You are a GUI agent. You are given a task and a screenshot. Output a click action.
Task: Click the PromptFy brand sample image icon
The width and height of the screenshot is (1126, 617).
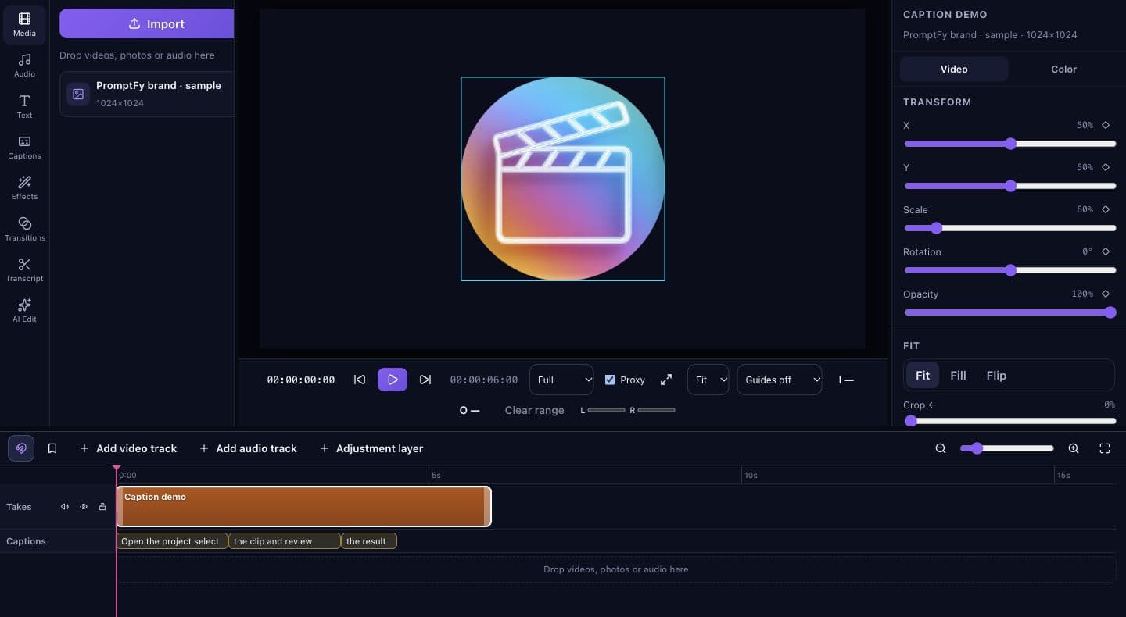(78, 94)
